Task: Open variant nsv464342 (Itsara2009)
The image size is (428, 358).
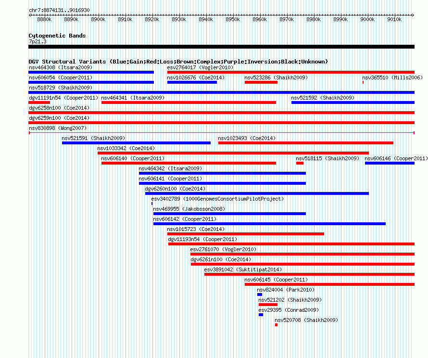Action: pyautogui.click(x=170, y=168)
